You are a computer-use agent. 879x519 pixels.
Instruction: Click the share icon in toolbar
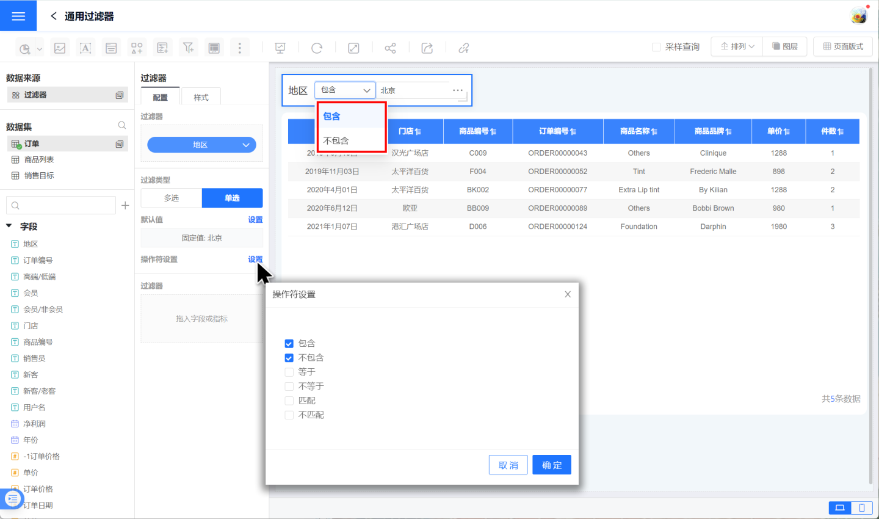[390, 48]
